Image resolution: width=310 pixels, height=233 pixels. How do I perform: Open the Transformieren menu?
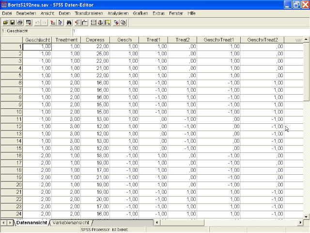pyautogui.click(x=89, y=14)
